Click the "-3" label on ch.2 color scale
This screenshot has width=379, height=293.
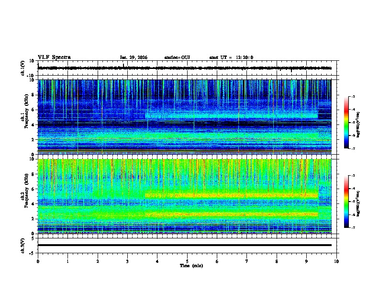pos(353,176)
